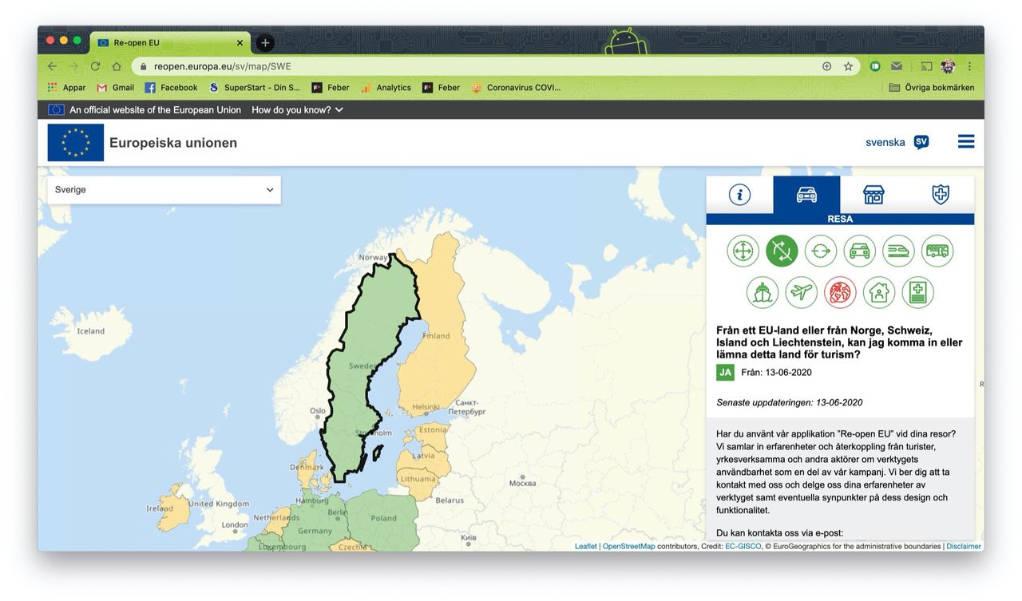The image size is (1022, 601).
Task: Bookmark this page with star icon
Action: coord(848,66)
